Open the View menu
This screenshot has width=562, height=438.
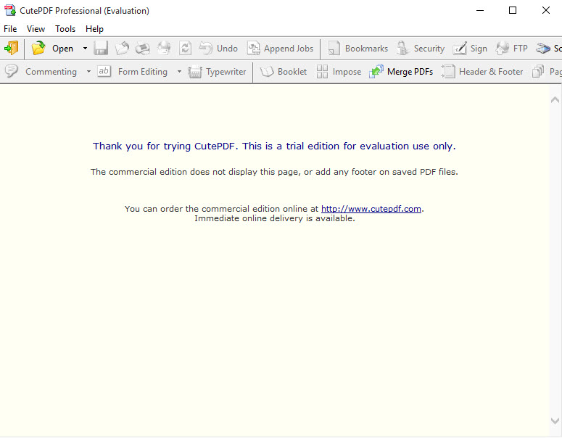pos(36,29)
